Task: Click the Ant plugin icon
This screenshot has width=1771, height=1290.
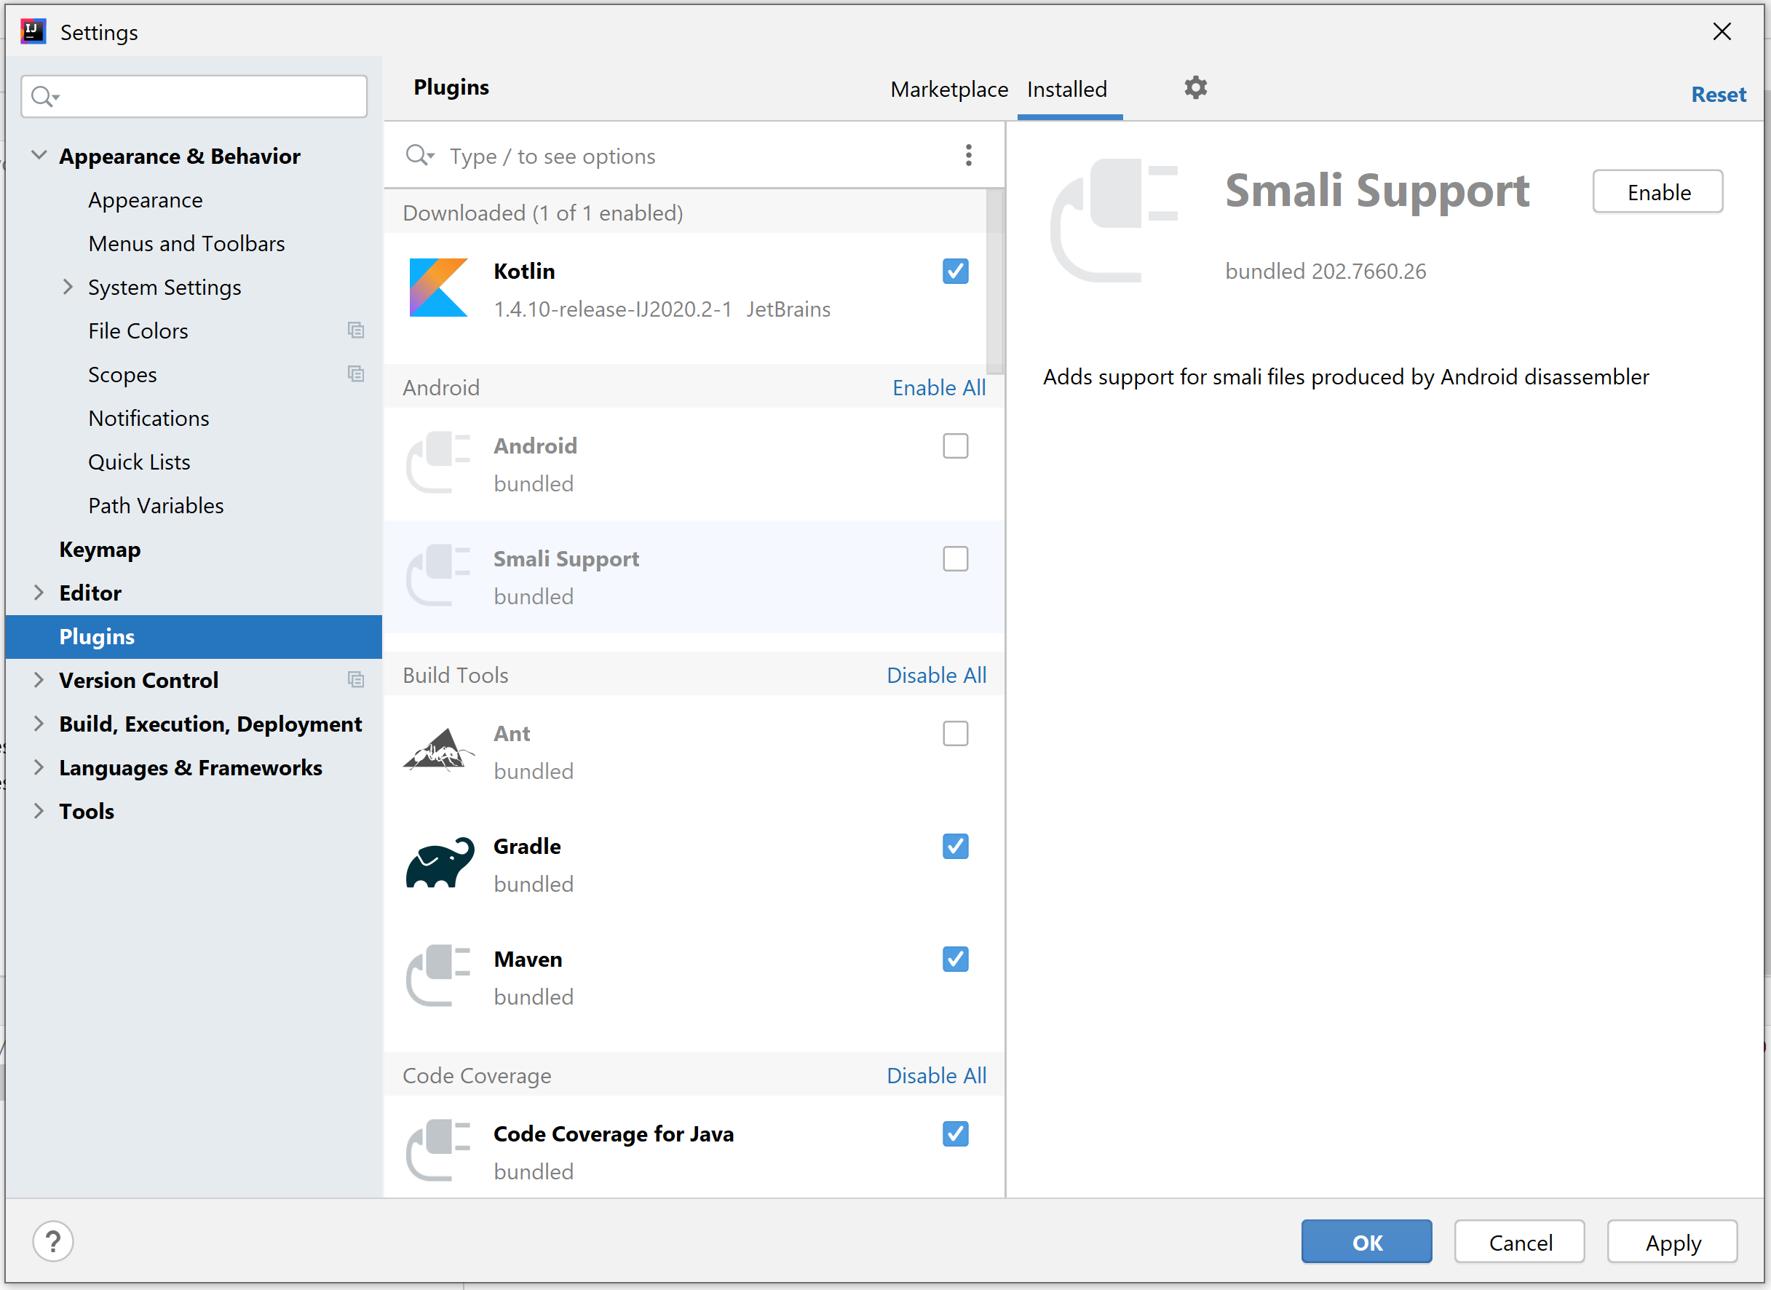Action: 439,751
